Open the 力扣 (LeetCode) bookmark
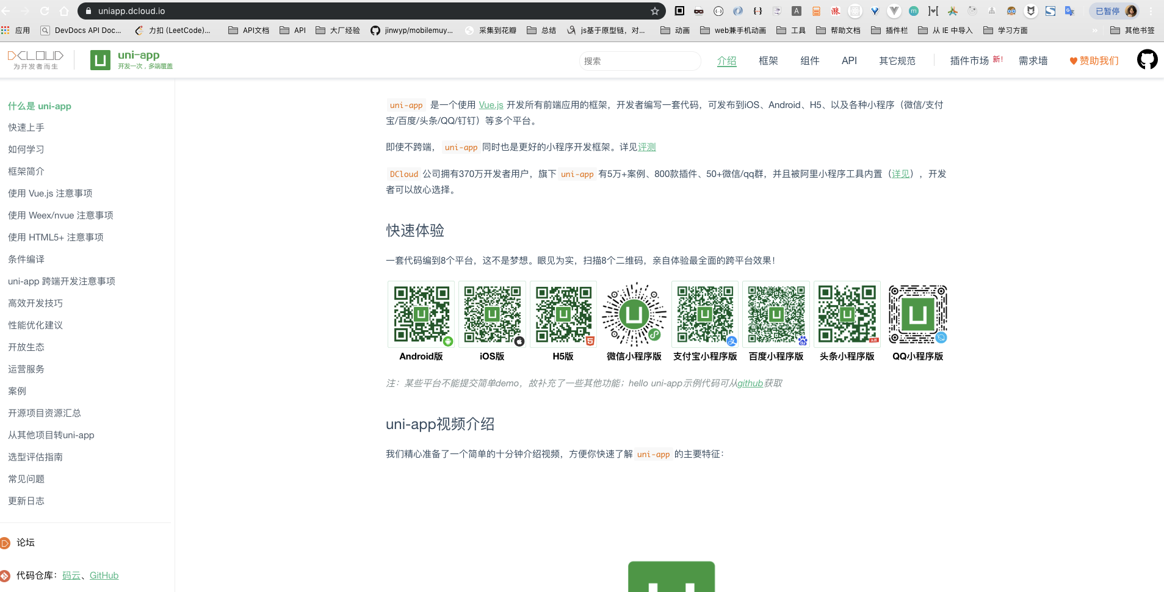 [173, 30]
